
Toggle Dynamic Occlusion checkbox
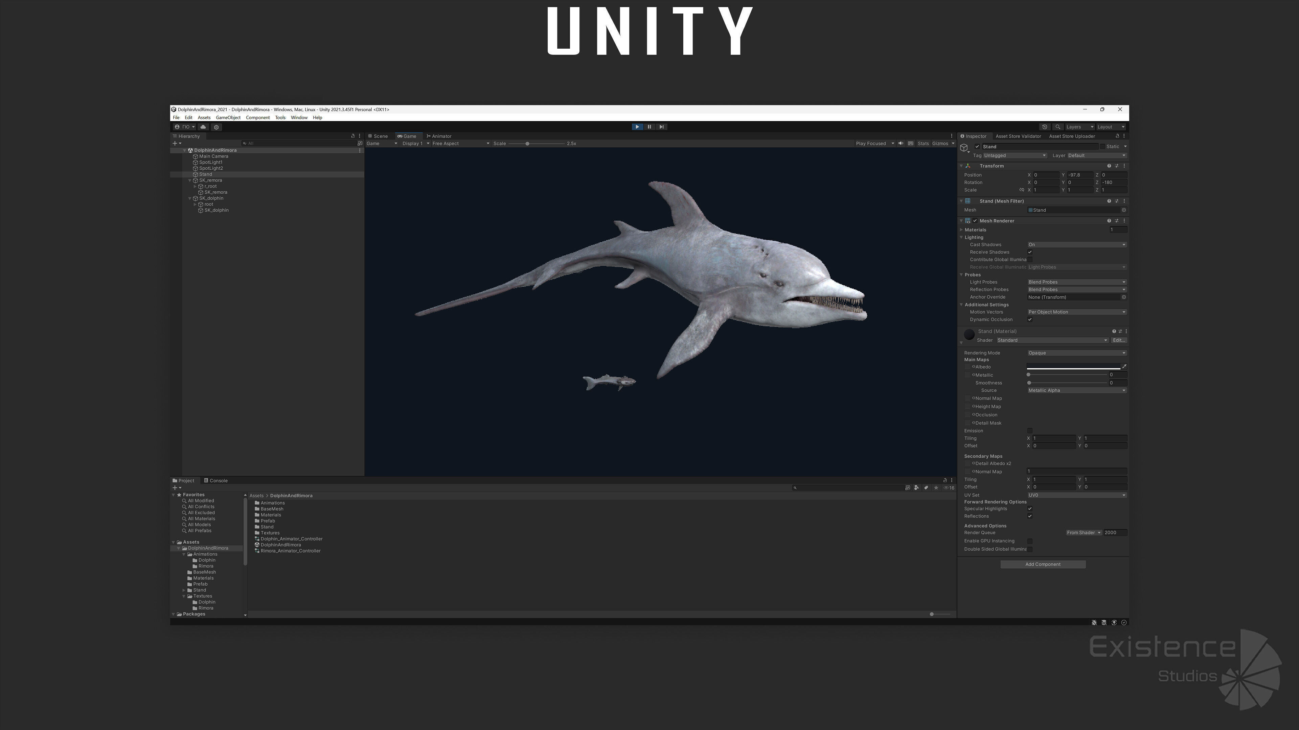tap(1030, 319)
